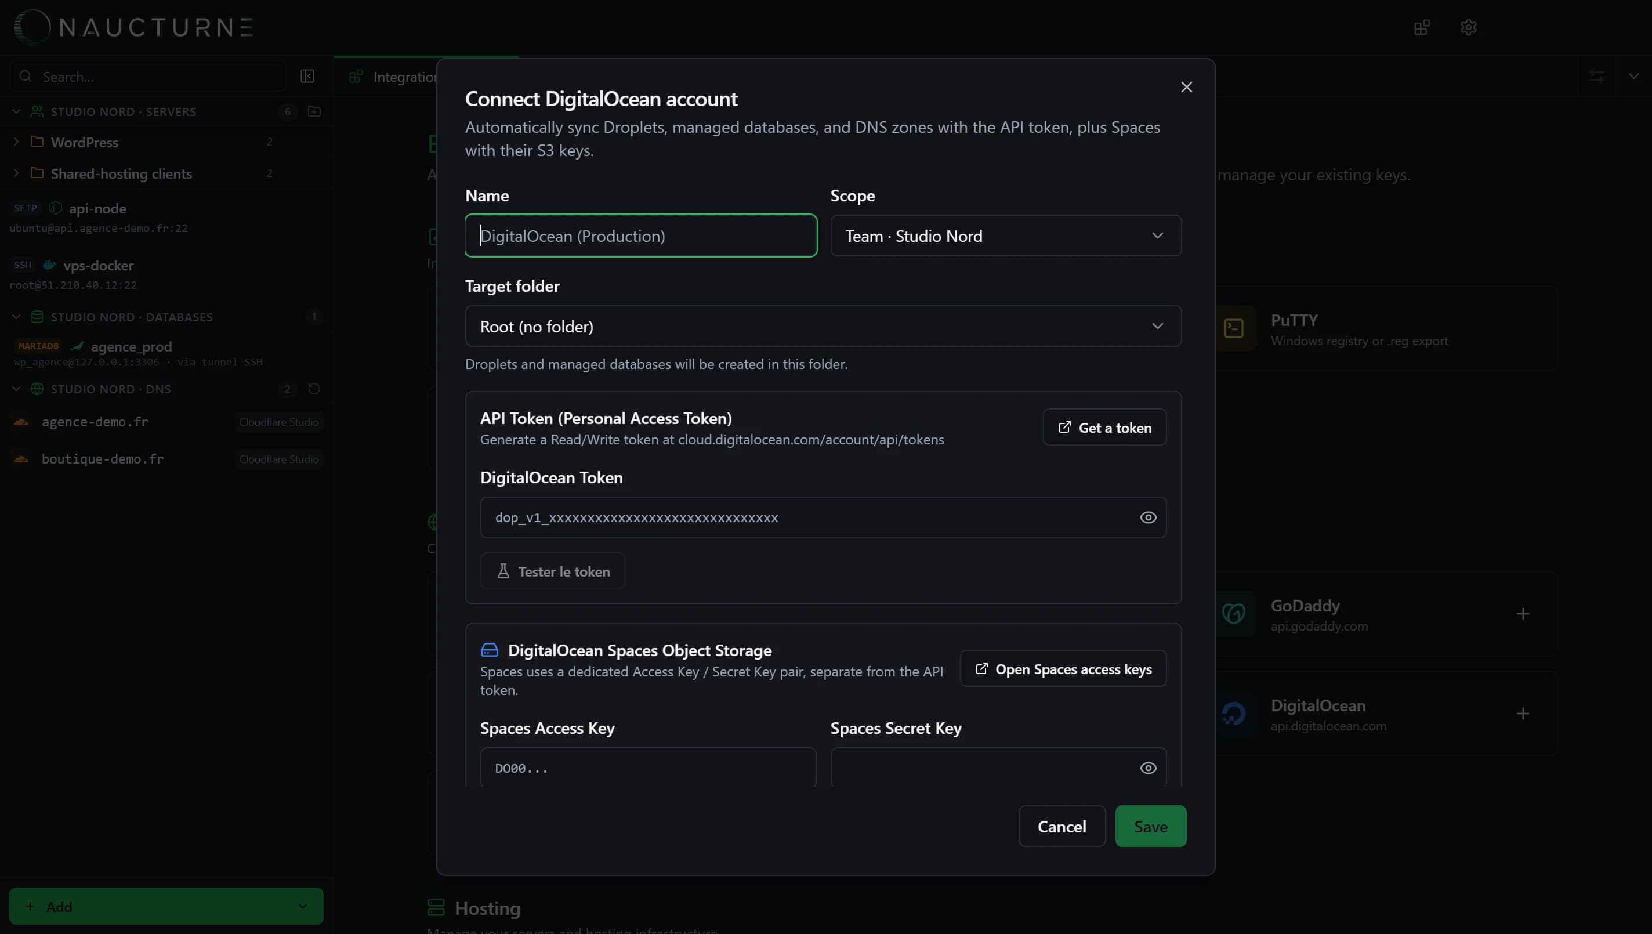Collapse the Studio Nord · Servers section
1652x934 pixels.
[16, 111]
